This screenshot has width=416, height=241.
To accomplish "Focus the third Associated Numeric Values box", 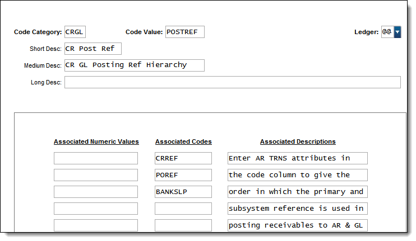I will click(x=96, y=192).
